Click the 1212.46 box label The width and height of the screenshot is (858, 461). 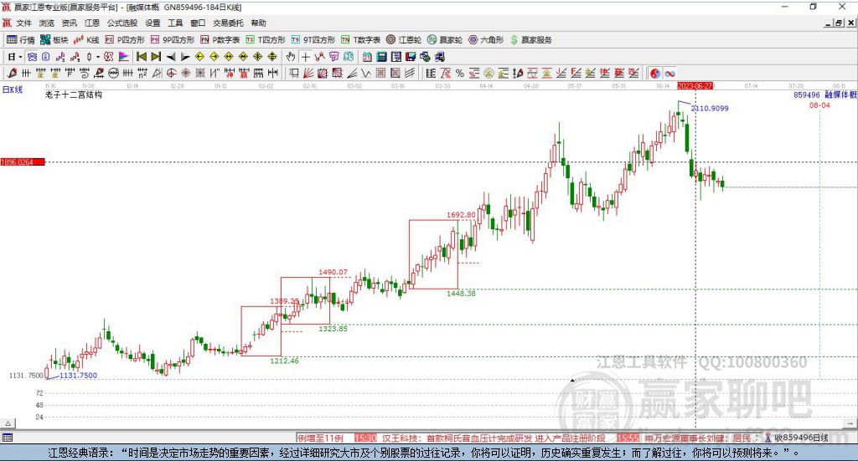285,361
